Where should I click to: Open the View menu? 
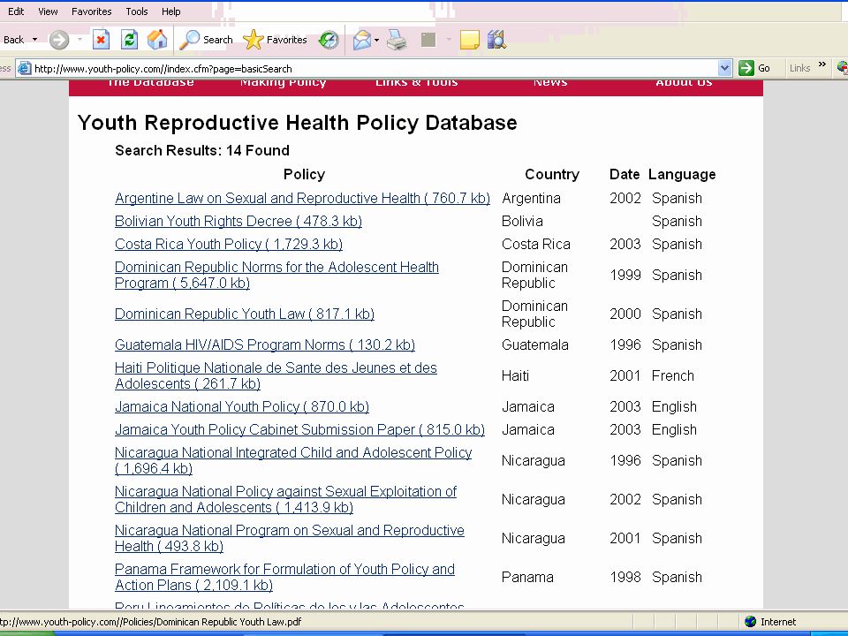(48, 11)
